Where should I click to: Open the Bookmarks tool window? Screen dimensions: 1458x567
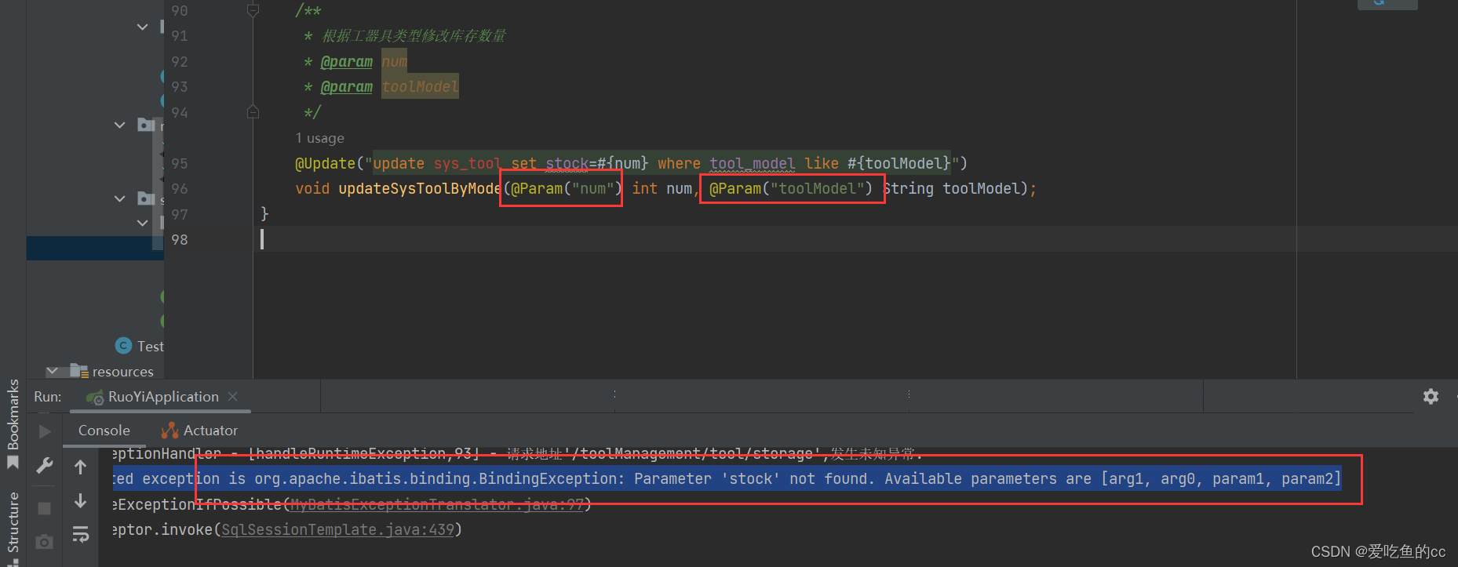point(13,424)
